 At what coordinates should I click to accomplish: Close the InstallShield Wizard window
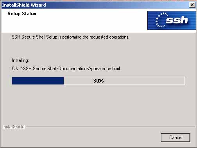tap(192, 5)
